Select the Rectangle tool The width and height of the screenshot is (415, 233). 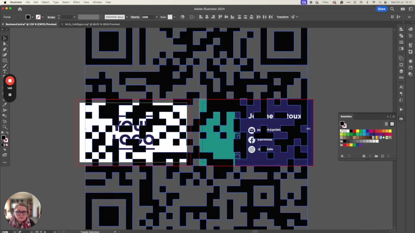[x=5, y=61]
